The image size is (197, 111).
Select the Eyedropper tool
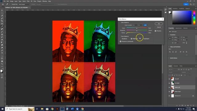pyautogui.click(x=2, y=26)
